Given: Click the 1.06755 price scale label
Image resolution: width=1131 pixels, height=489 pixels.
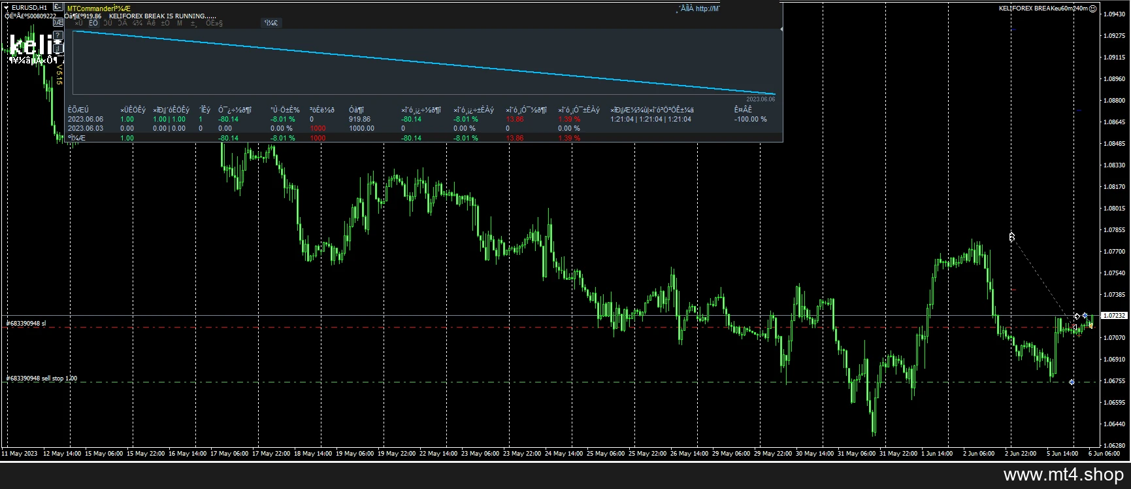Looking at the screenshot, I should click(x=1115, y=380).
